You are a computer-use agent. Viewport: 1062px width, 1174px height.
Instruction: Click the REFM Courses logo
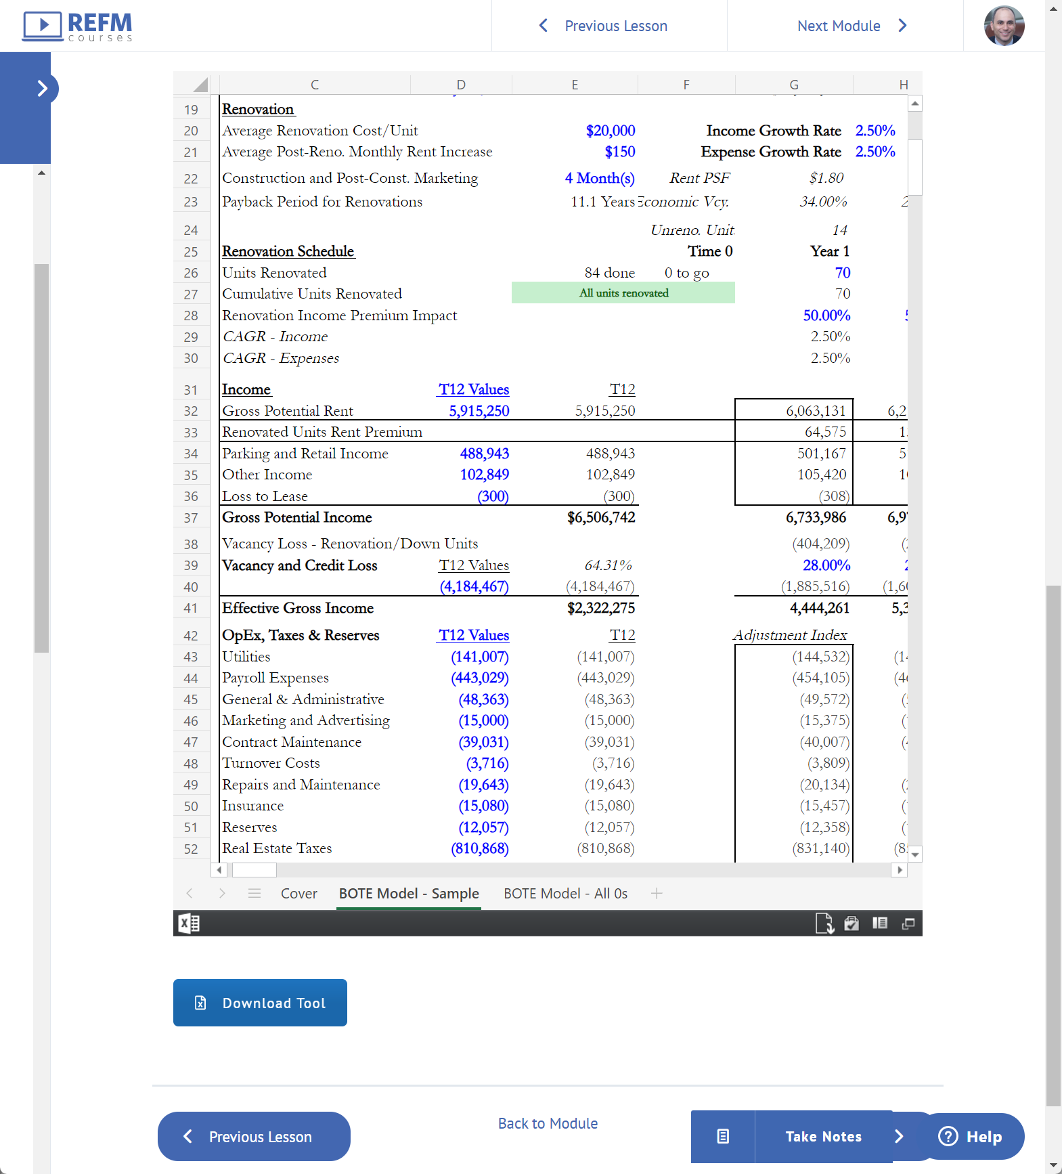pyautogui.click(x=78, y=26)
